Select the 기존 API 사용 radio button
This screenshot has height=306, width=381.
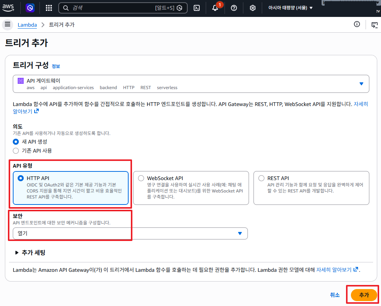point(16,151)
